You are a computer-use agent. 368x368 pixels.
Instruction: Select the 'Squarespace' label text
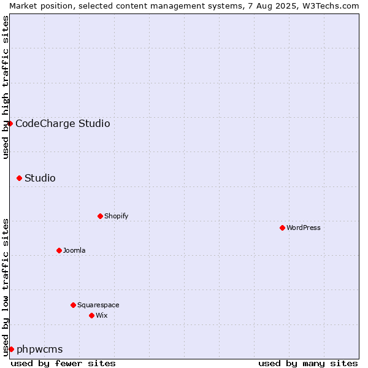click(x=98, y=305)
